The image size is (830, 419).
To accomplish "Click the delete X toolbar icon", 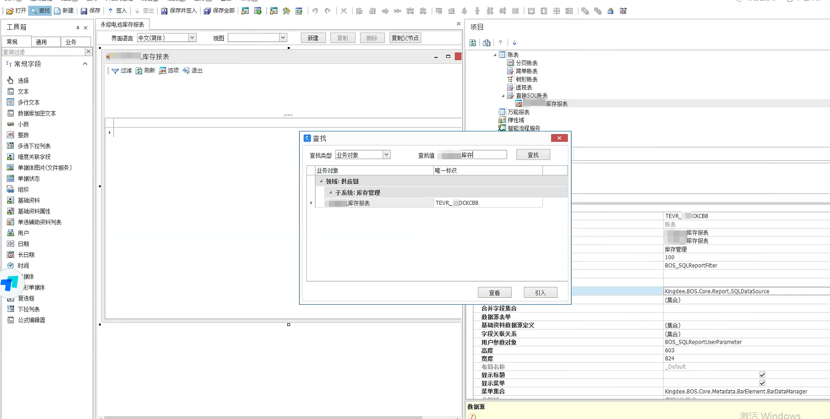I will point(344,11).
